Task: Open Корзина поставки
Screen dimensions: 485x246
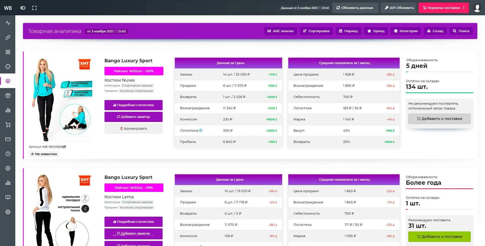Action: tap(444, 8)
